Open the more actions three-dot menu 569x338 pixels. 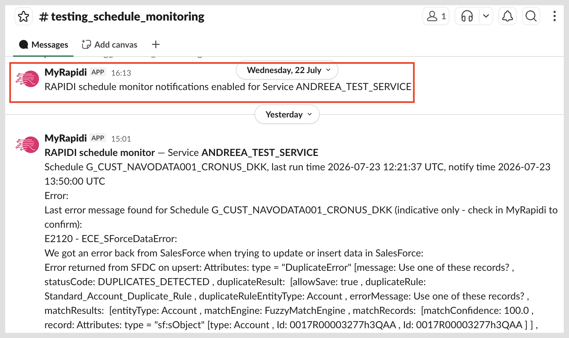pyautogui.click(x=555, y=16)
